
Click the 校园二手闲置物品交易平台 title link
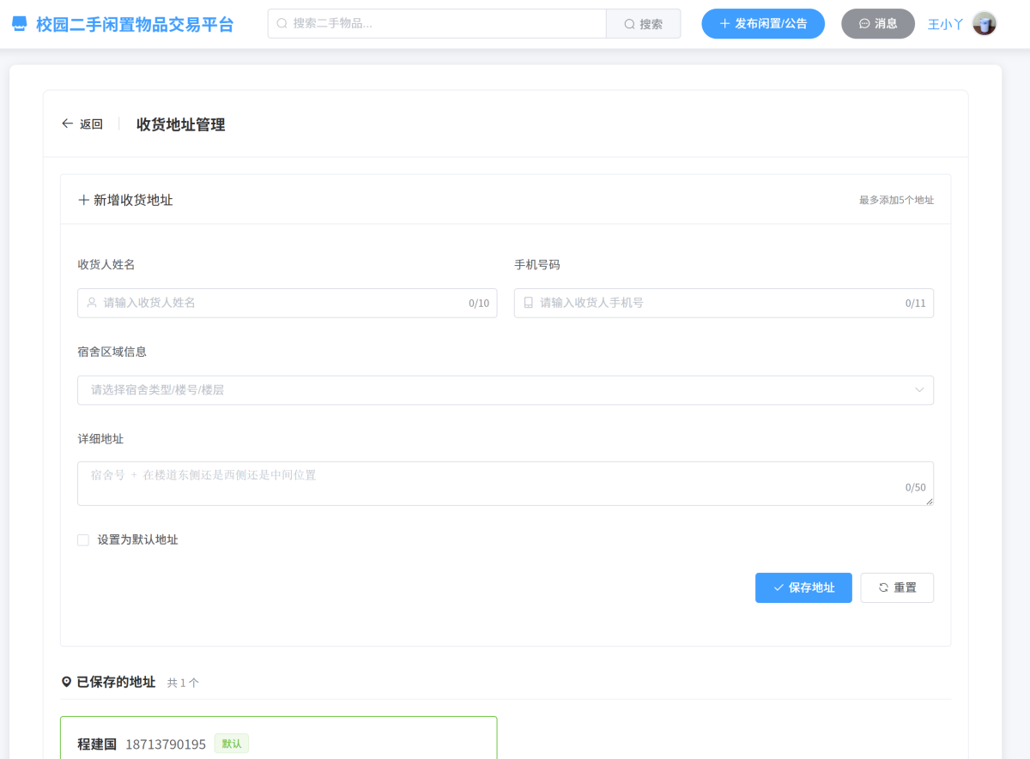[135, 24]
